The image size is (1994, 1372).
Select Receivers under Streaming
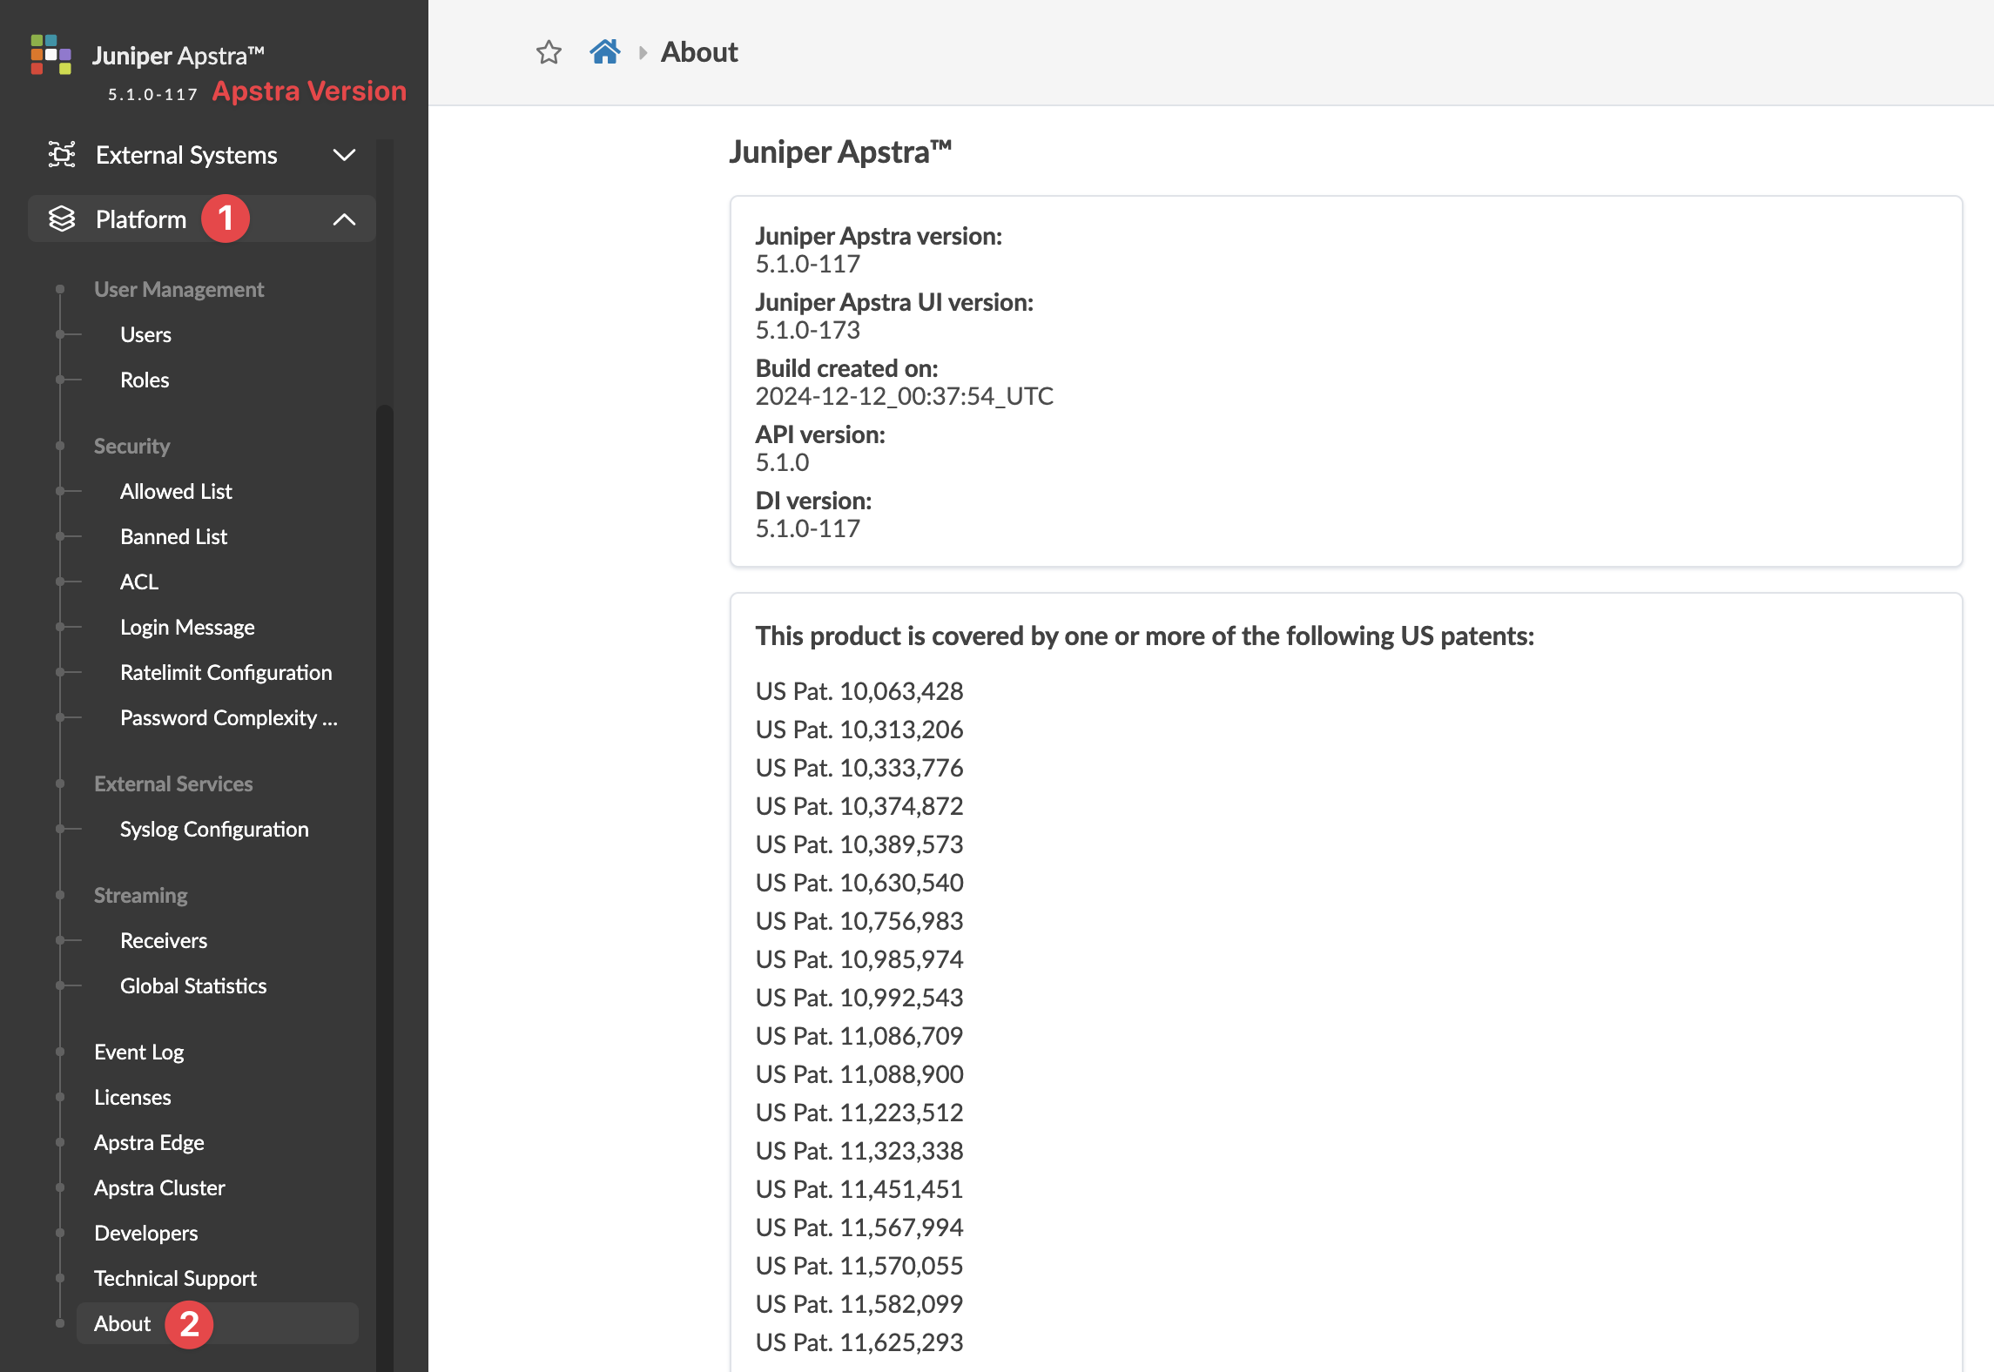(164, 940)
